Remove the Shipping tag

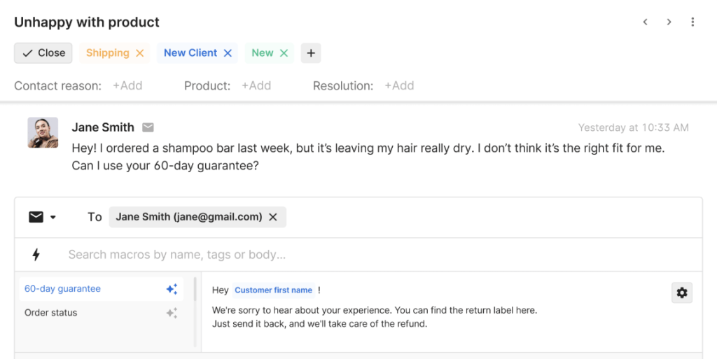140,53
